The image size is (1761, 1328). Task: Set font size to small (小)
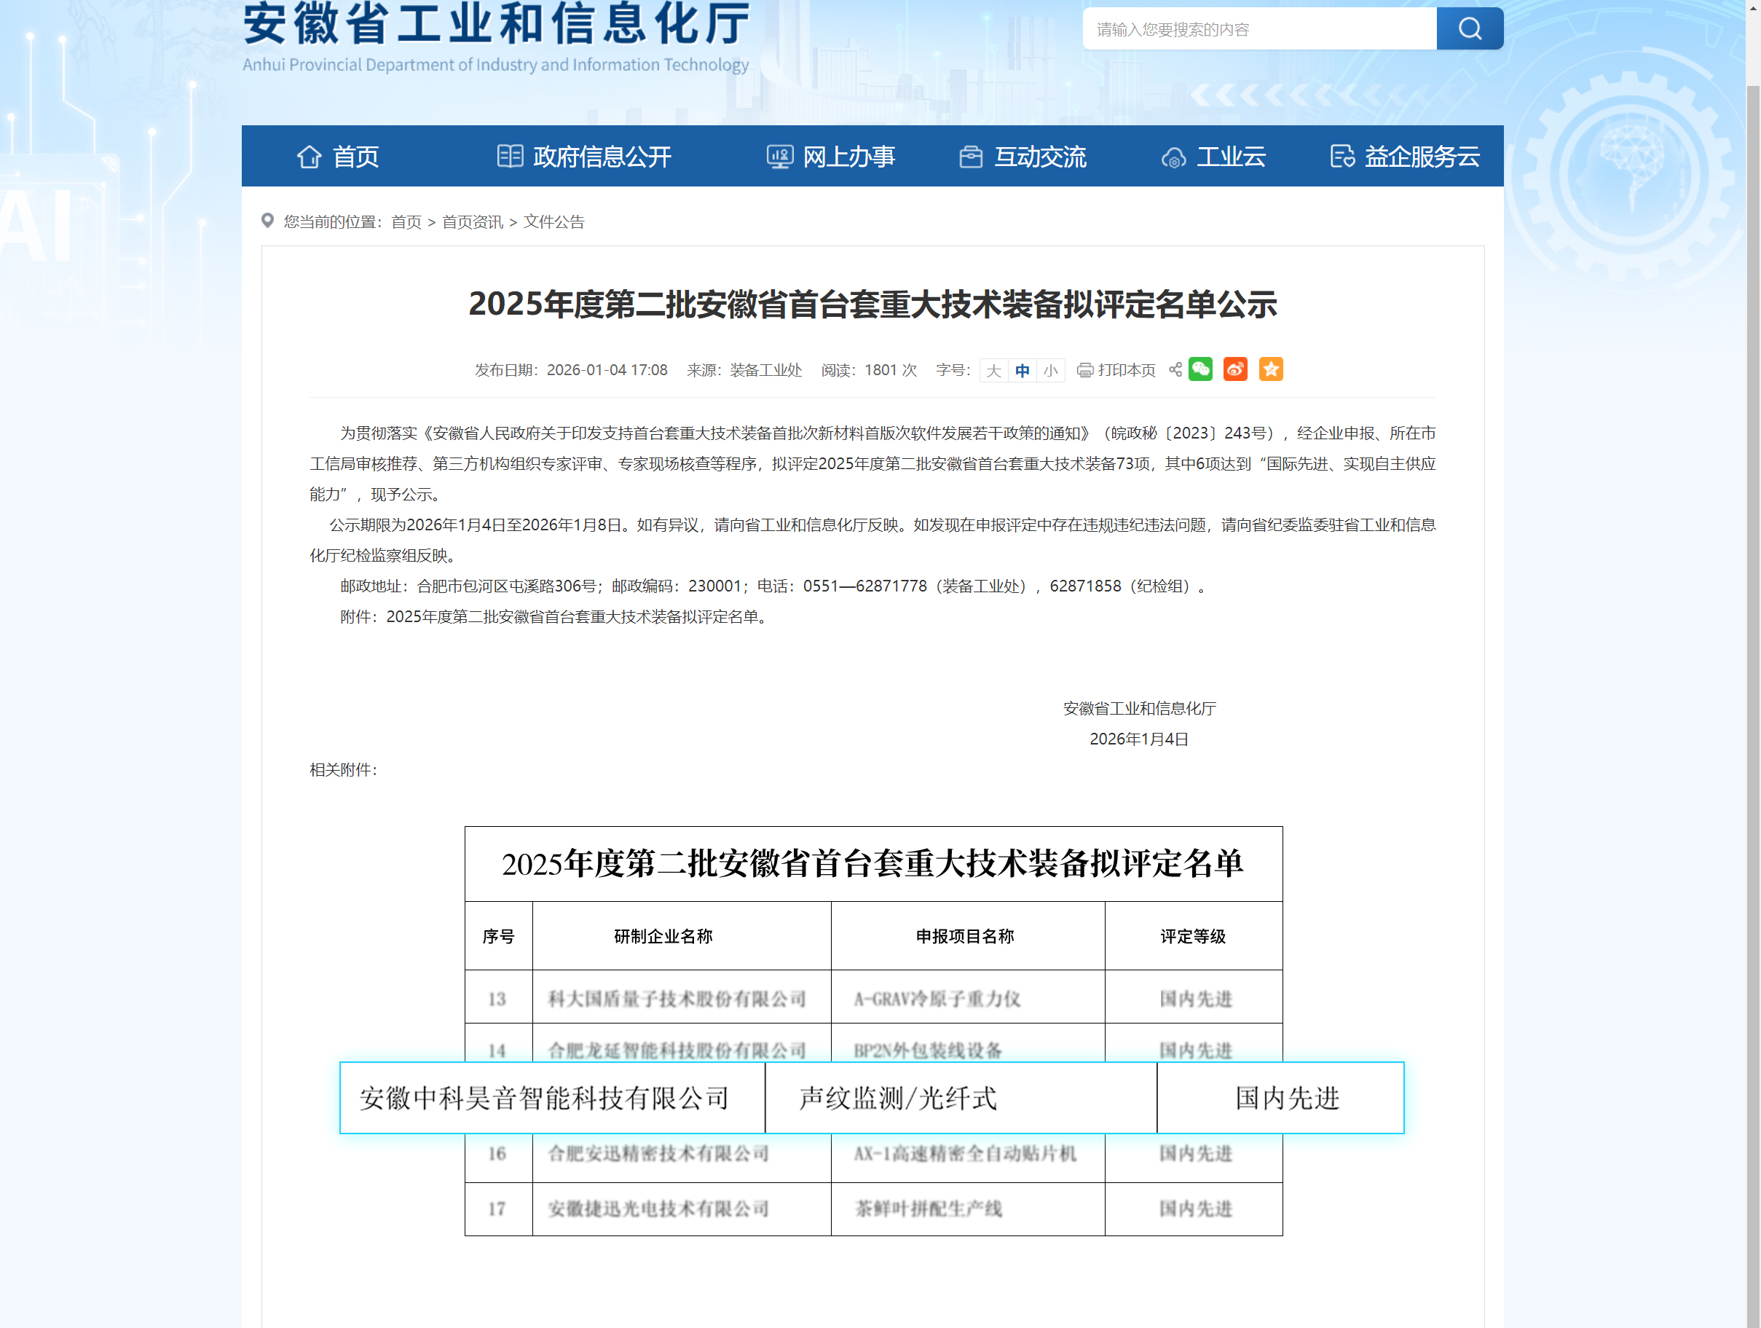1051,370
